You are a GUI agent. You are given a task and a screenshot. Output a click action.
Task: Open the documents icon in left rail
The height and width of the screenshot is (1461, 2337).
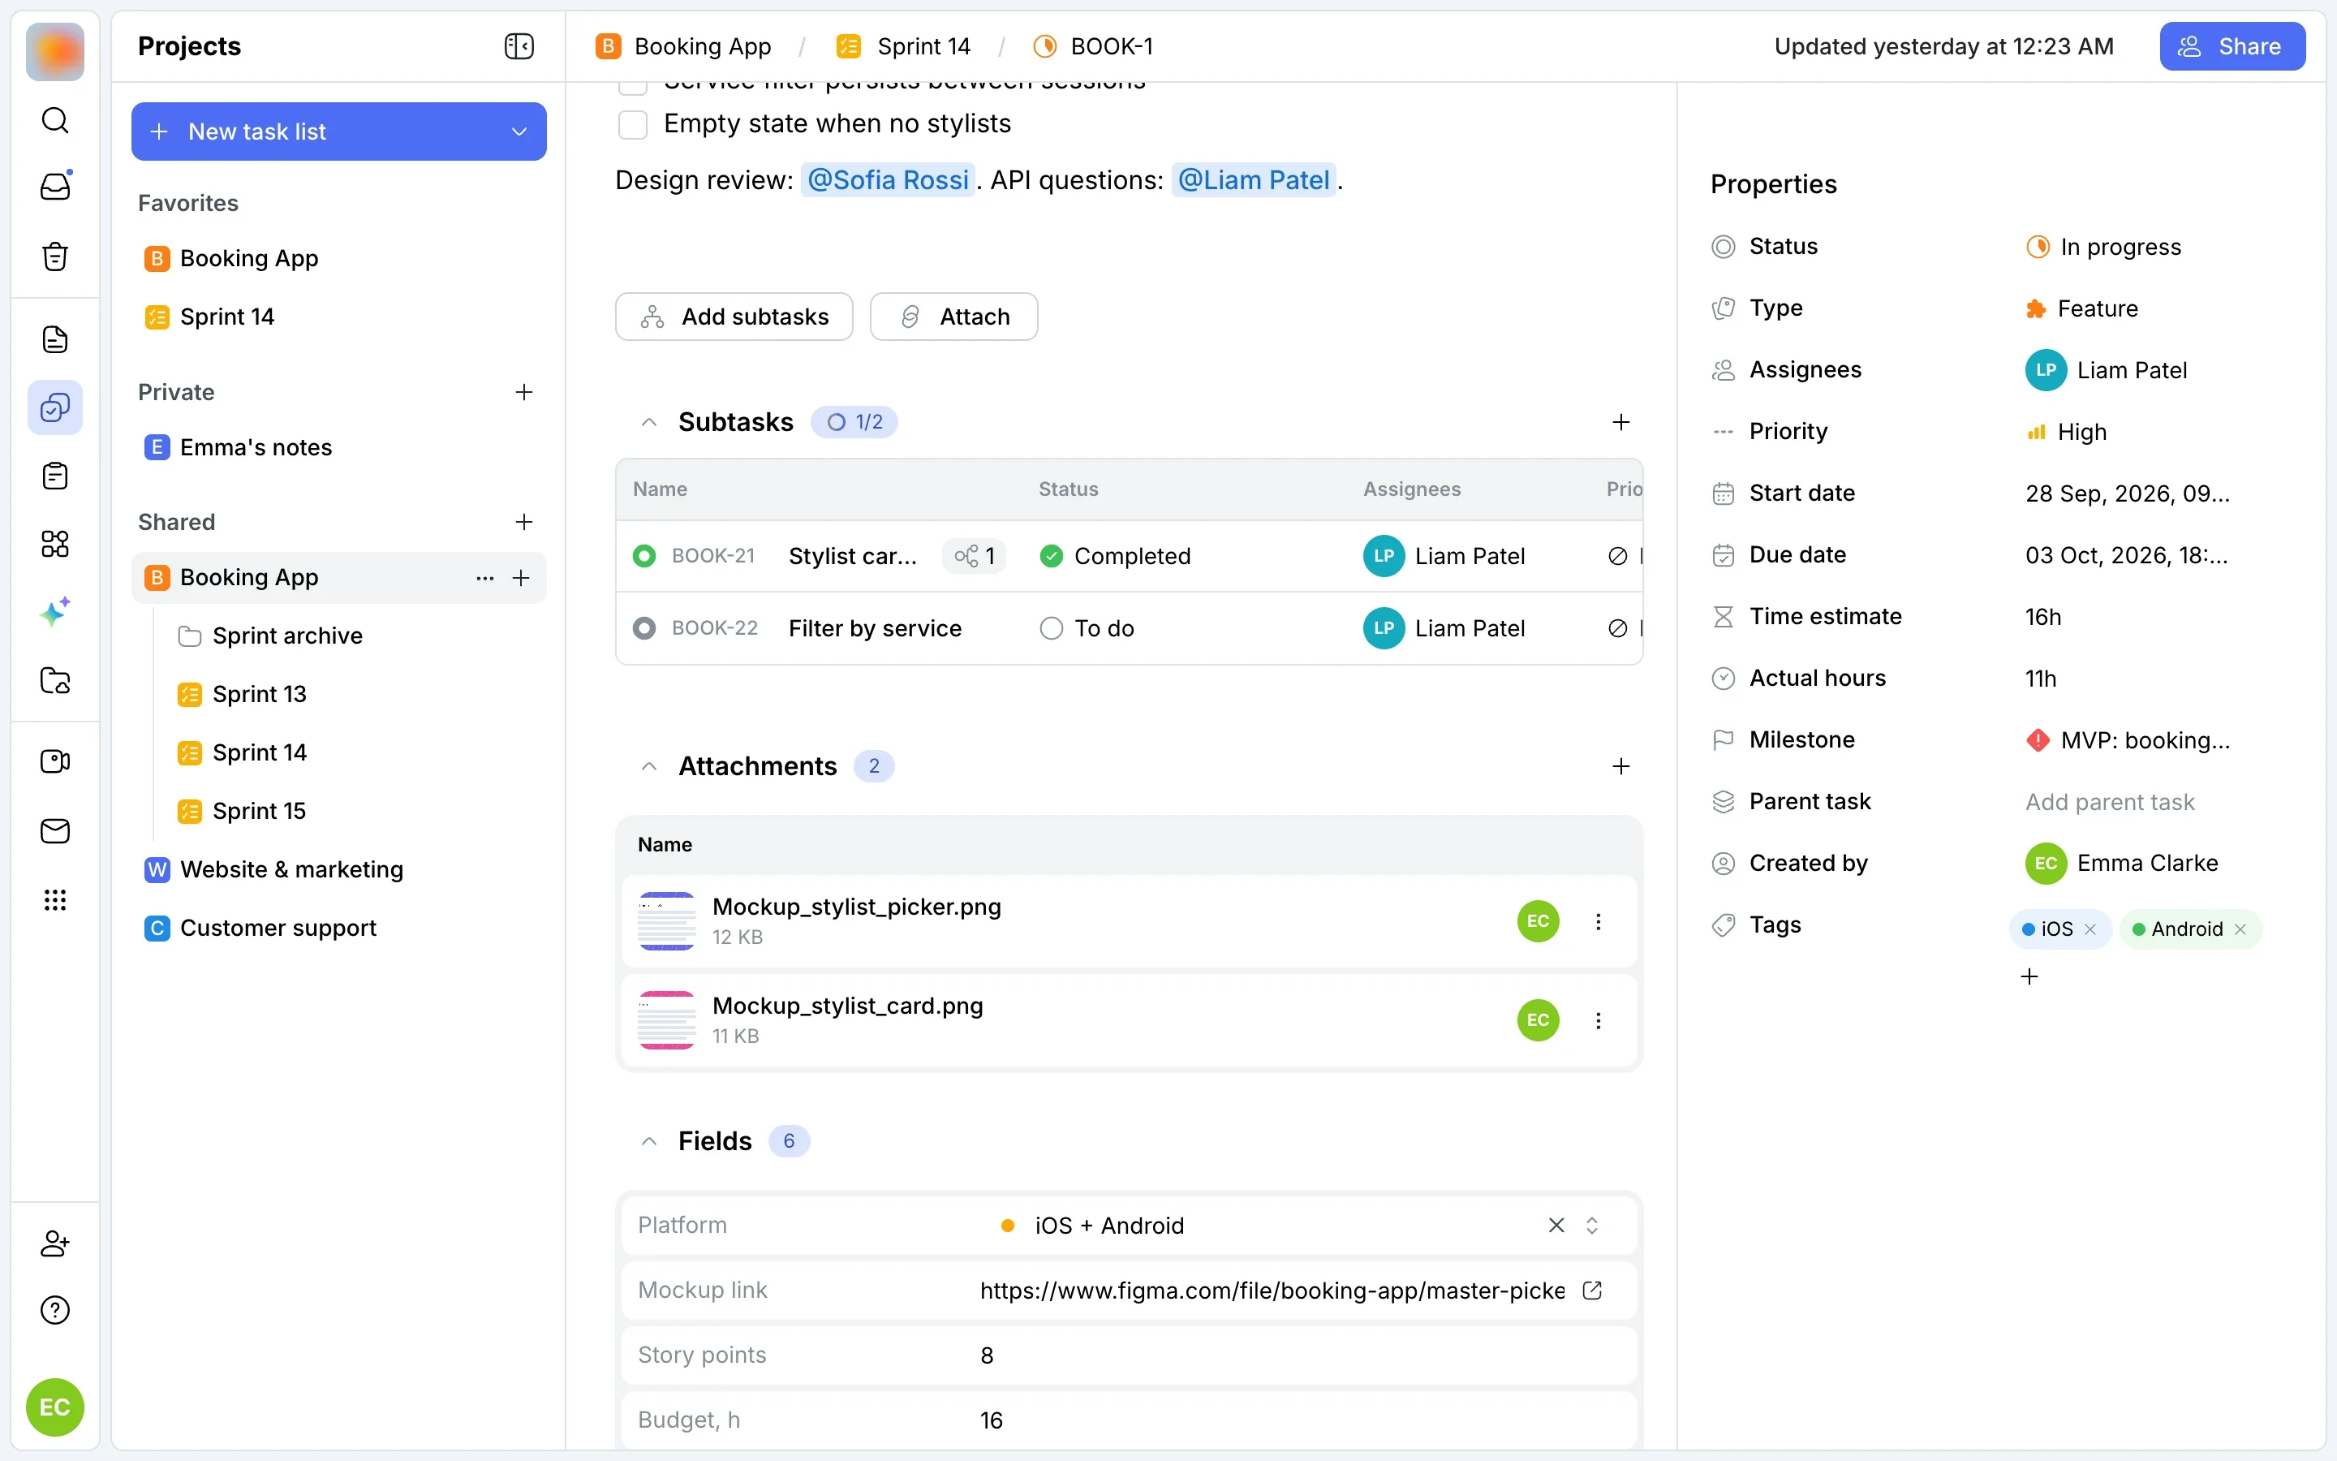click(55, 339)
